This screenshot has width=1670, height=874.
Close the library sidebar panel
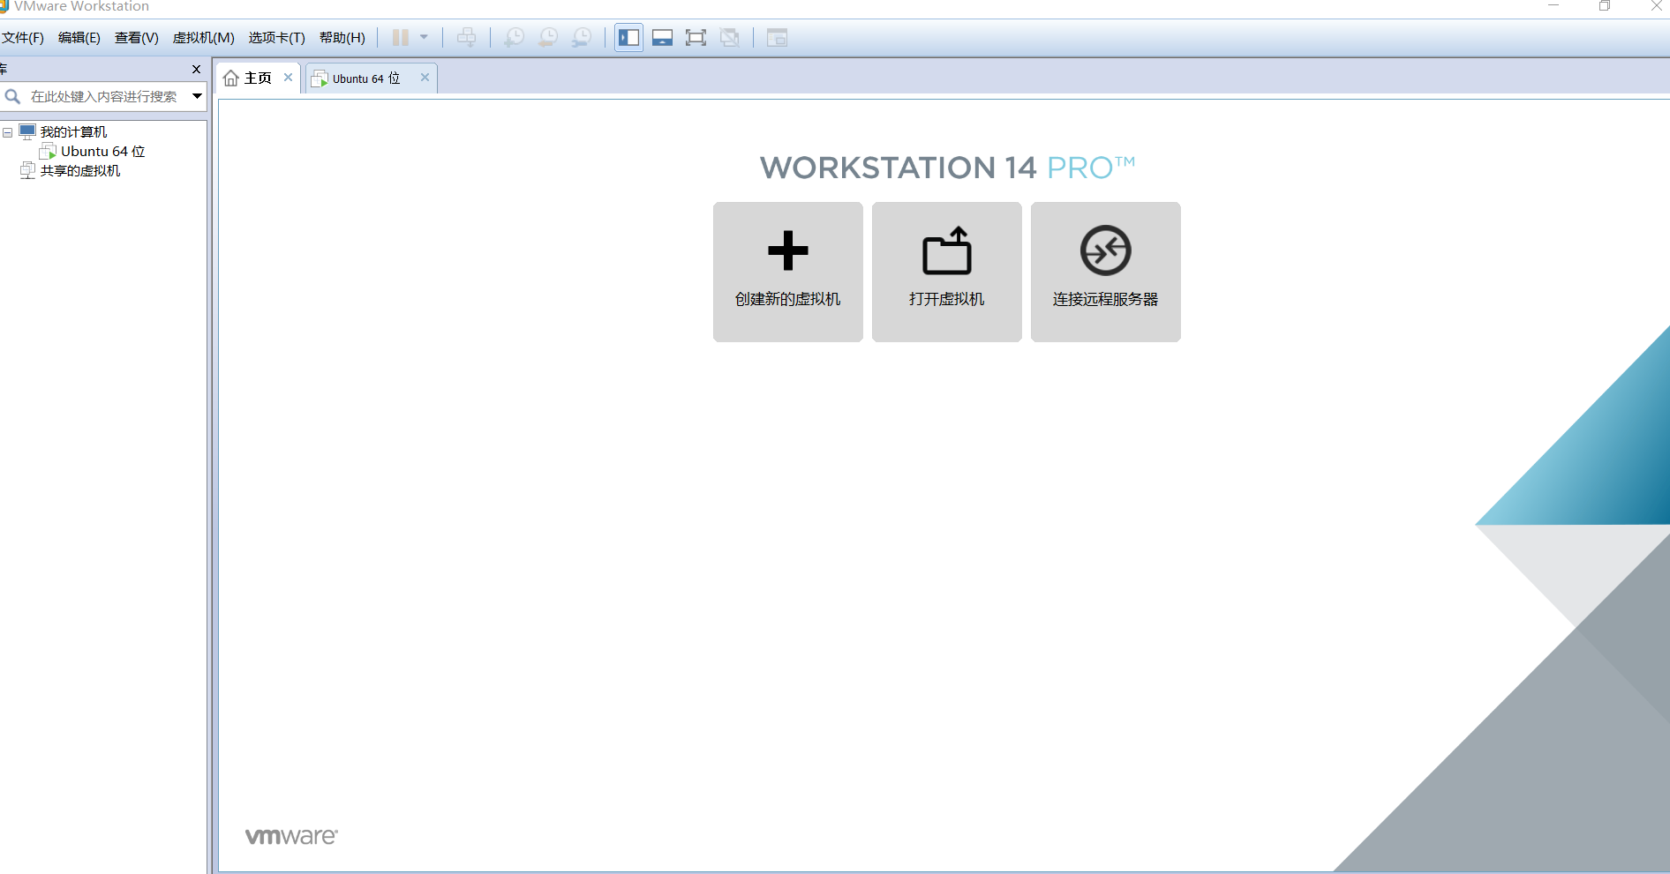pyautogui.click(x=196, y=69)
